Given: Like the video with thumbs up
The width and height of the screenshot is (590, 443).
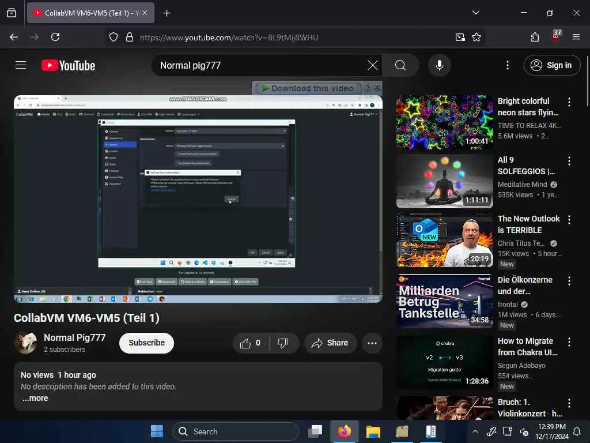Looking at the screenshot, I should [x=251, y=343].
